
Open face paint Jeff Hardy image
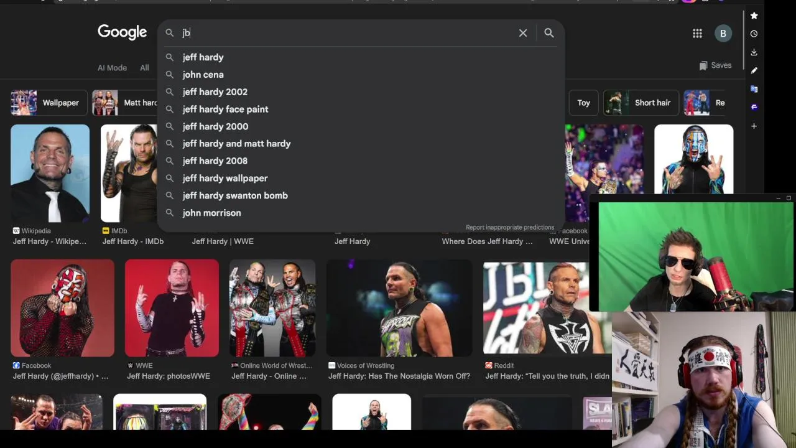tap(693, 160)
